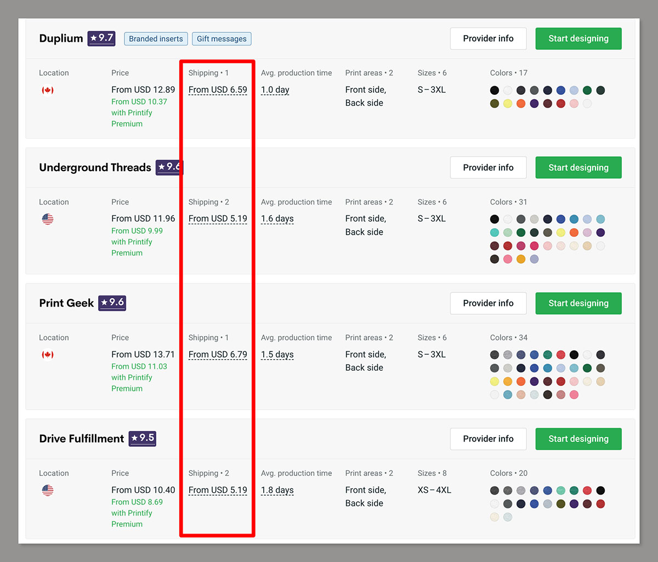Open Duplium's shipping cost details From USD 6.59
The width and height of the screenshot is (658, 562).
(217, 89)
